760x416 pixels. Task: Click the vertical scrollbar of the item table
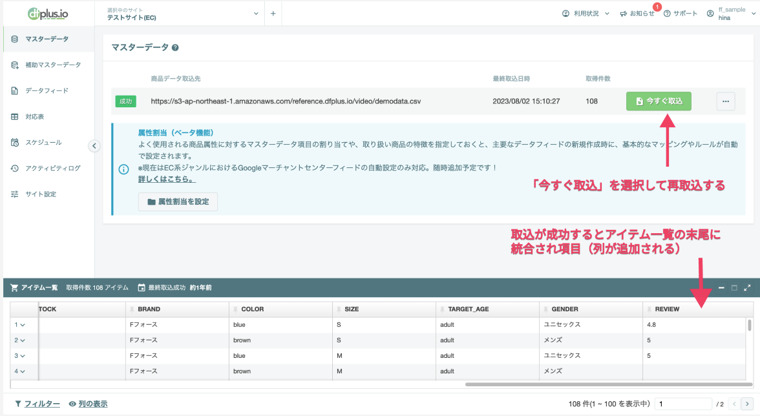pos(750,324)
